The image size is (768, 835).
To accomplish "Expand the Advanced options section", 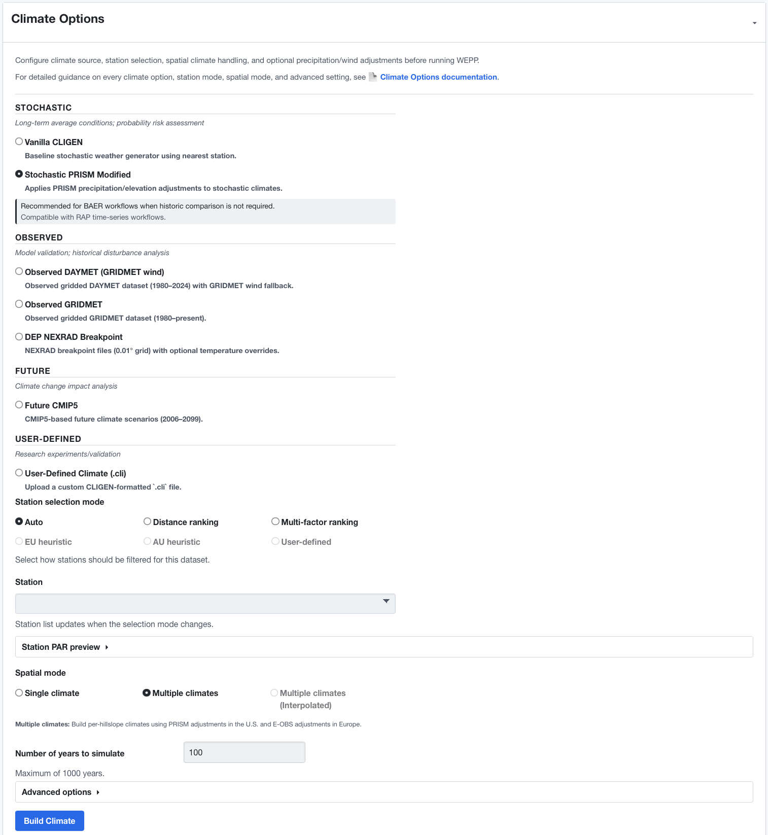I will [x=60, y=792].
